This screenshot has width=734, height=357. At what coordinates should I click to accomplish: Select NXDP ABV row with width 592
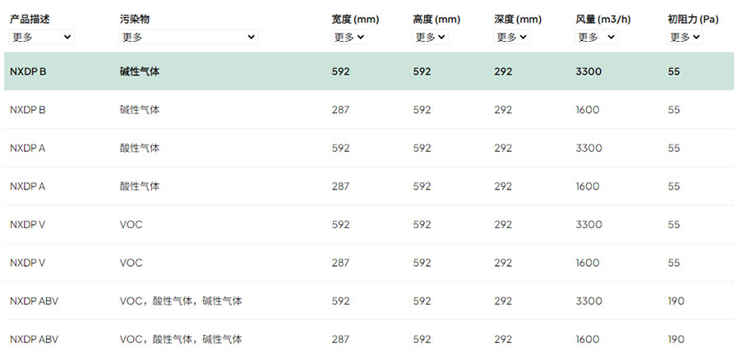click(x=369, y=301)
